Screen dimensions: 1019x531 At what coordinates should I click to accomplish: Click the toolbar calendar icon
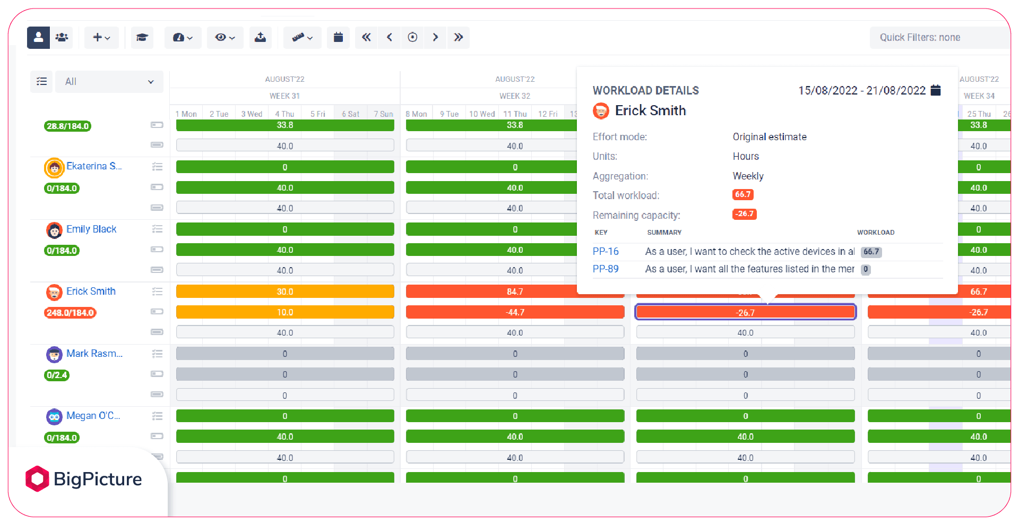338,38
